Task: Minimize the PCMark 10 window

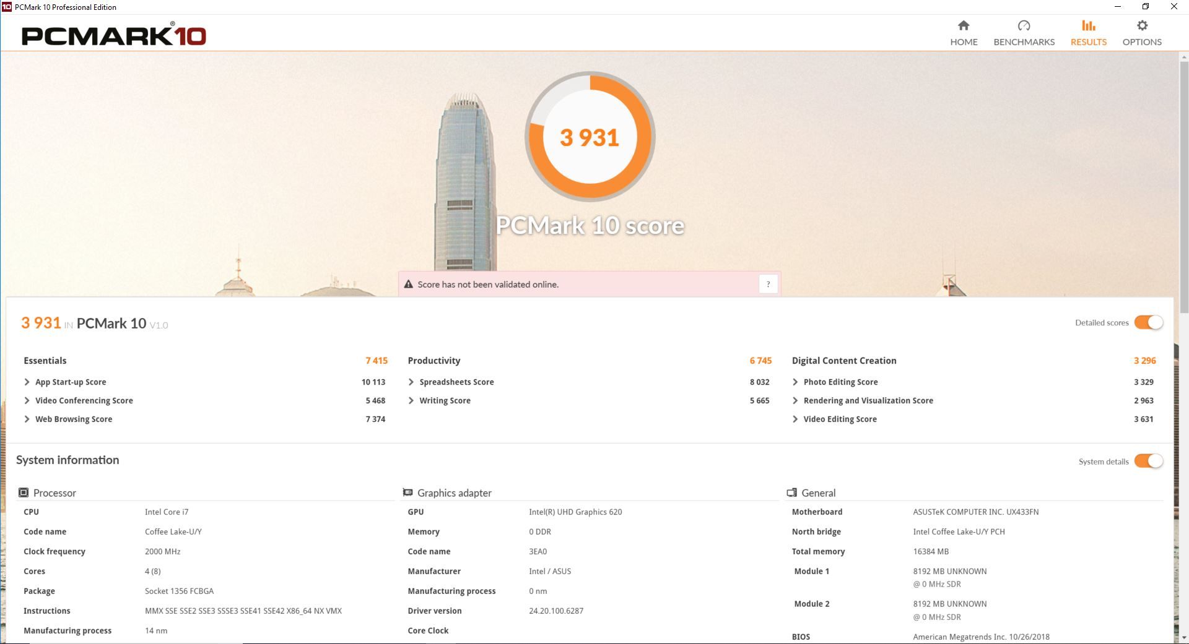Action: click(x=1118, y=7)
